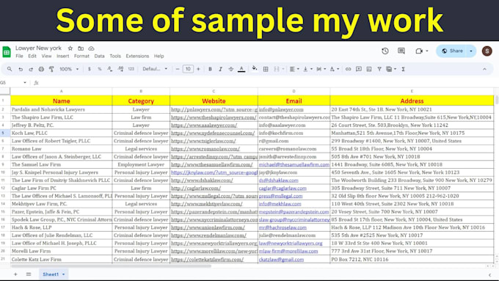Open the text wrapping dropdown
The height and width of the screenshot is (281, 499).
pos(321,69)
